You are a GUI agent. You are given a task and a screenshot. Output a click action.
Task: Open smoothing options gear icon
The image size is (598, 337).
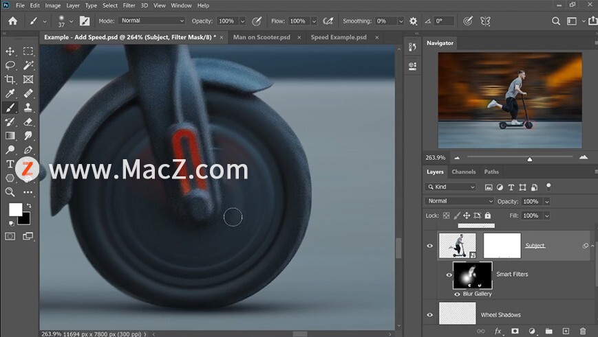tap(413, 21)
